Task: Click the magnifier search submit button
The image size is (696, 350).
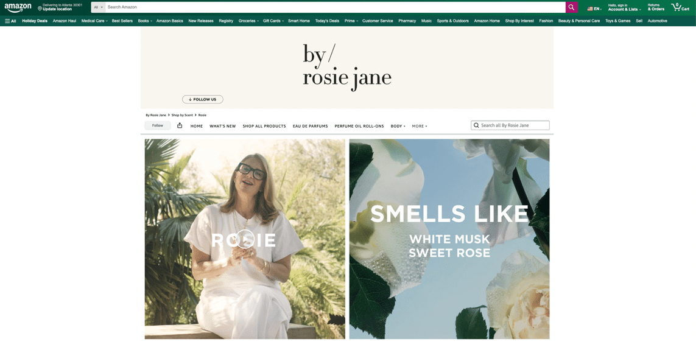Action: 572,7
